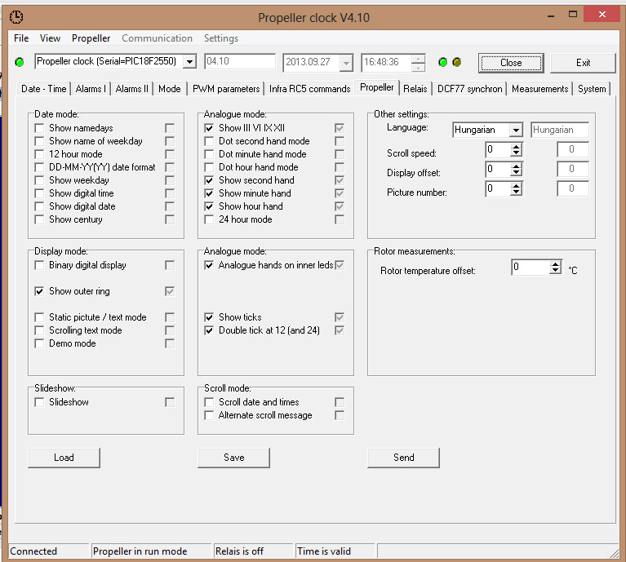626x562 pixels.
Task: Increase Scroll speed with up arrow
Action: coord(516,147)
